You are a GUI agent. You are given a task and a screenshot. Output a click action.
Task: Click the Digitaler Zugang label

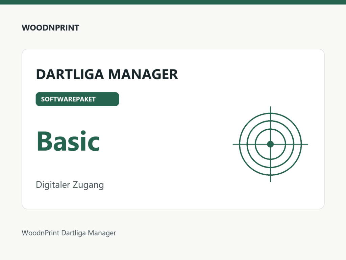click(x=70, y=185)
